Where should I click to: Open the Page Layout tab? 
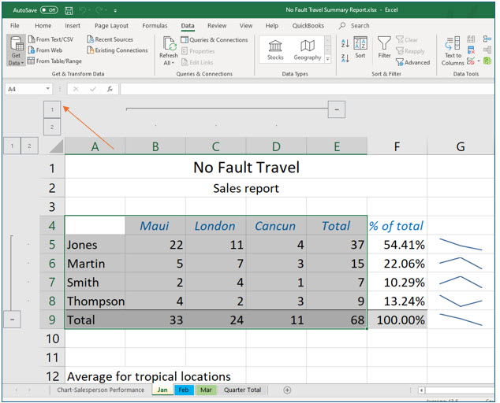[111, 25]
